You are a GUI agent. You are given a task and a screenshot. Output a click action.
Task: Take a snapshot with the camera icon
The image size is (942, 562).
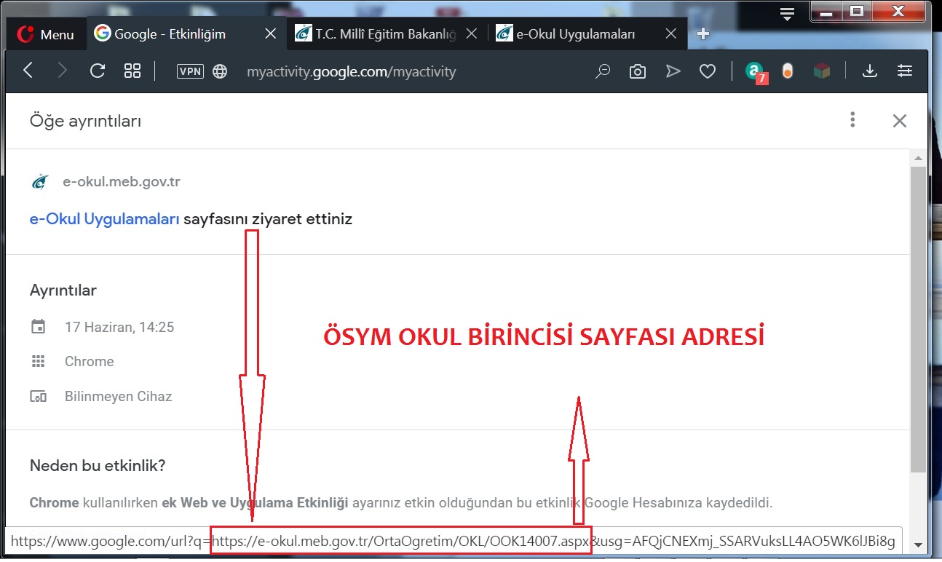pos(638,71)
